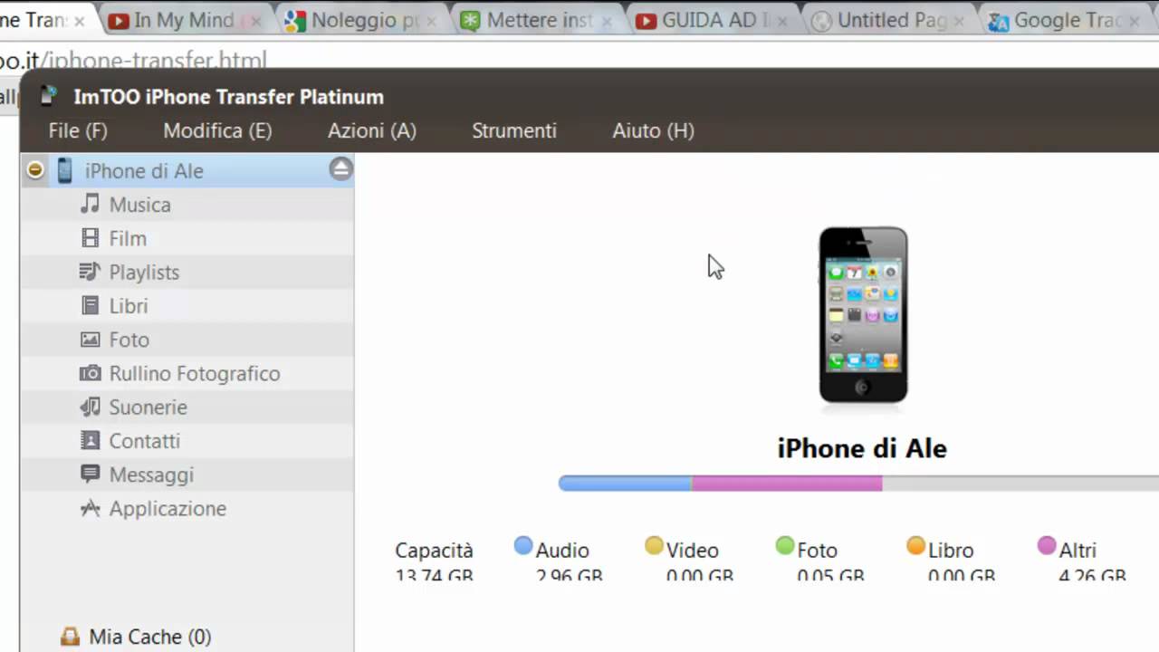
Task: Click the ImTOO app logo in title bar
Action: 49,96
